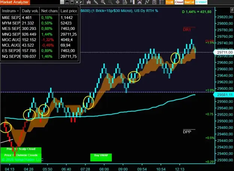Click the 29820,00 price axis label
The width and height of the screenshot is (234, 171).
click(x=225, y=17)
